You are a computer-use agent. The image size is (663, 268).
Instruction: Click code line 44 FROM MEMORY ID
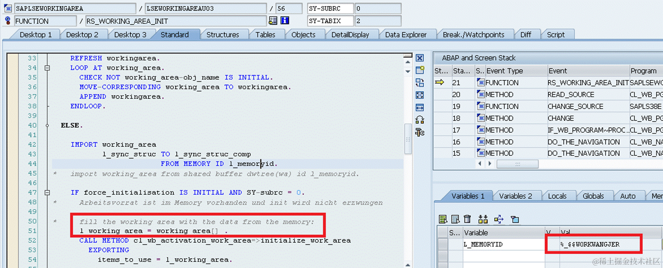tap(219, 164)
